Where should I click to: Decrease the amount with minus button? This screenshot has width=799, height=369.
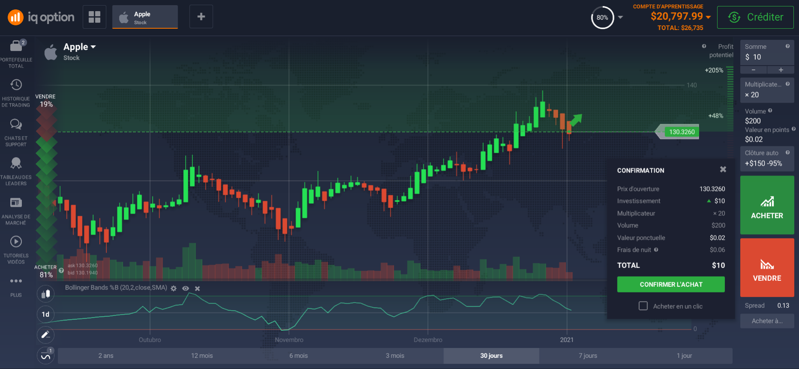pyautogui.click(x=753, y=70)
